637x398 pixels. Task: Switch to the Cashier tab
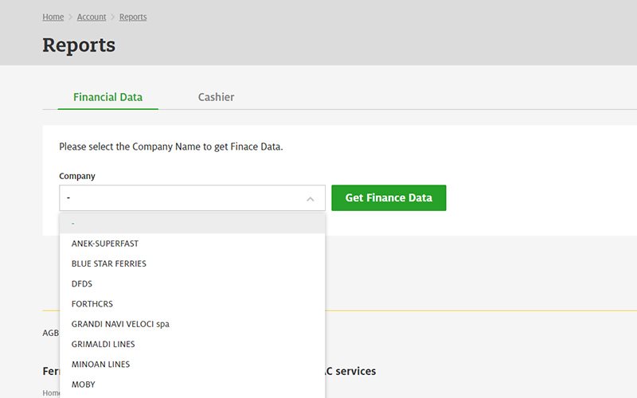[216, 97]
